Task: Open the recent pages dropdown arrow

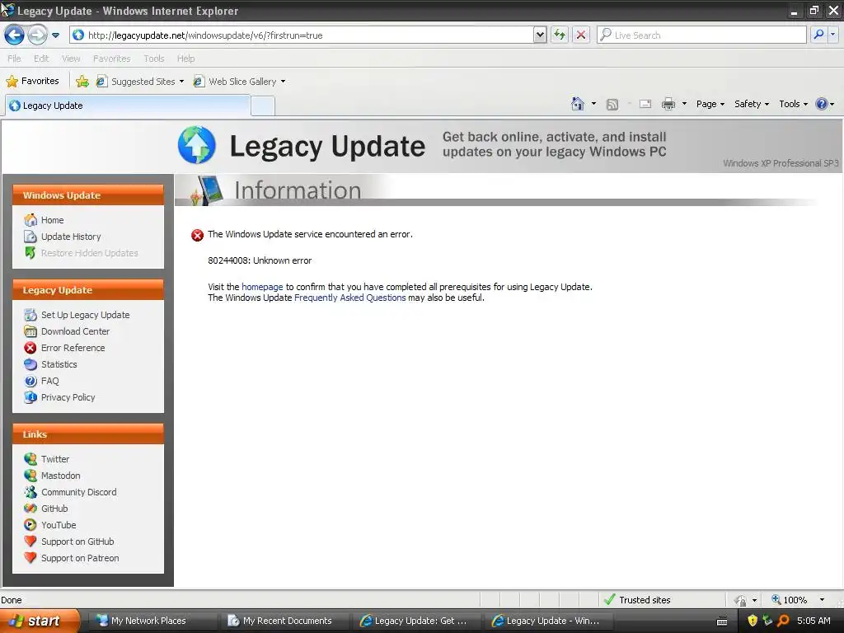Action: coord(55,35)
